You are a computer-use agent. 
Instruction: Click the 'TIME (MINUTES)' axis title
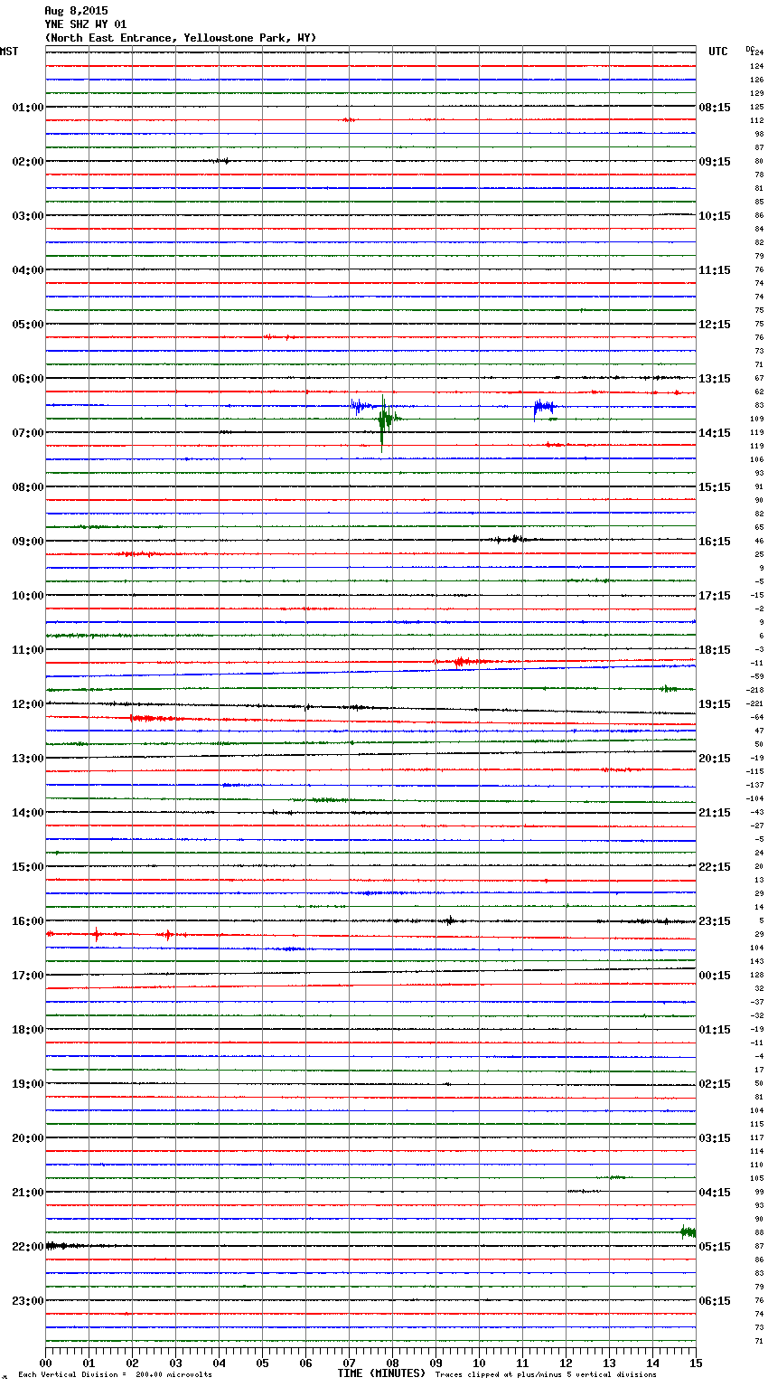tap(381, 1373)
